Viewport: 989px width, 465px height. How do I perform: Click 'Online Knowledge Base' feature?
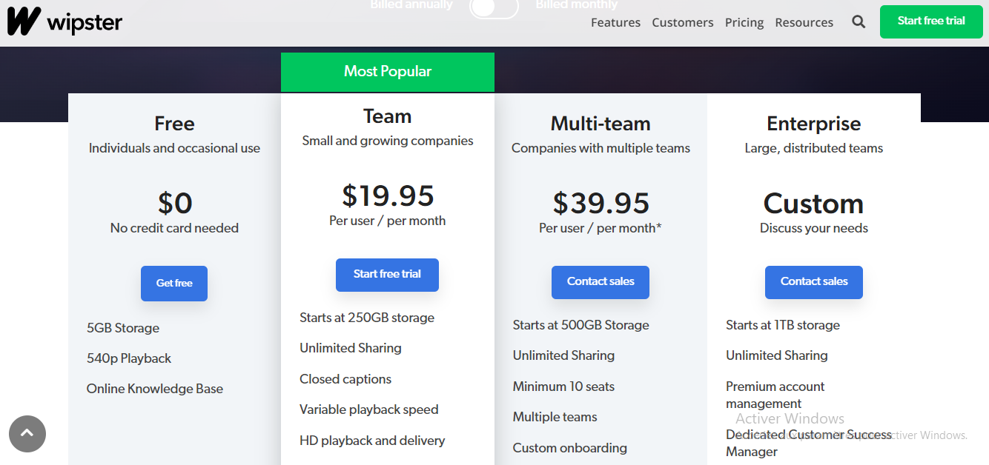point(155,389)
